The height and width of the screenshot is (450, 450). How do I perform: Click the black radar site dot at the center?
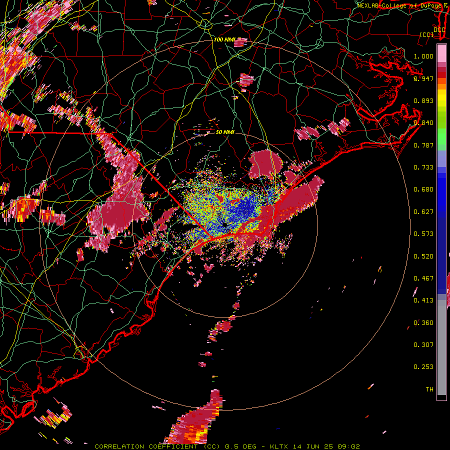click(x=225, y=224)
